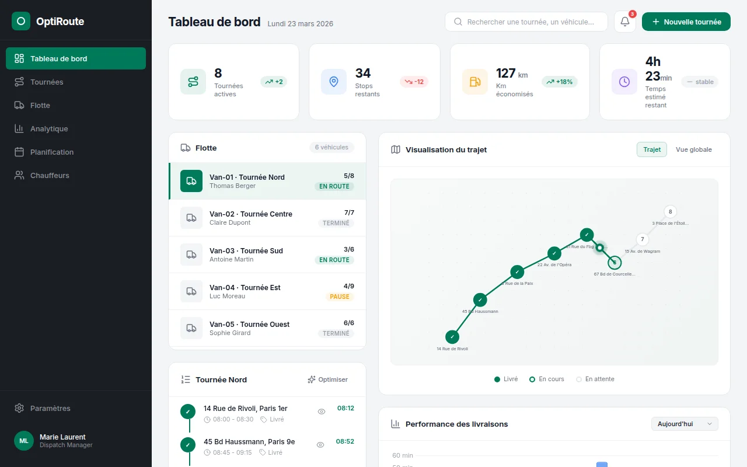Click the Van-01 truck icon
This screenshot has width=747, height=467.
click(191, 181)
